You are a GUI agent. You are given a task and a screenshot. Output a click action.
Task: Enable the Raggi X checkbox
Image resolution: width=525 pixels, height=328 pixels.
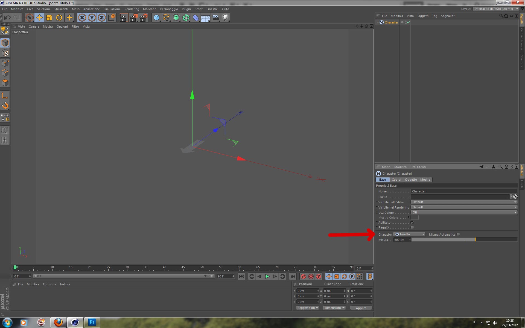click(412, 227)
